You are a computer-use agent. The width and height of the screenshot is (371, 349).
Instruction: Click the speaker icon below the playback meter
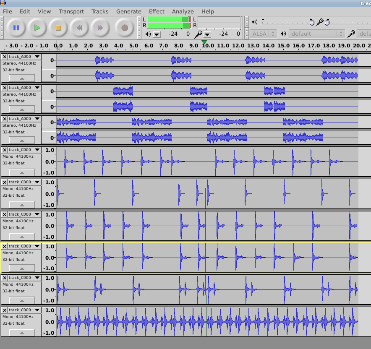pyautogui.click(x=148, y=34)
